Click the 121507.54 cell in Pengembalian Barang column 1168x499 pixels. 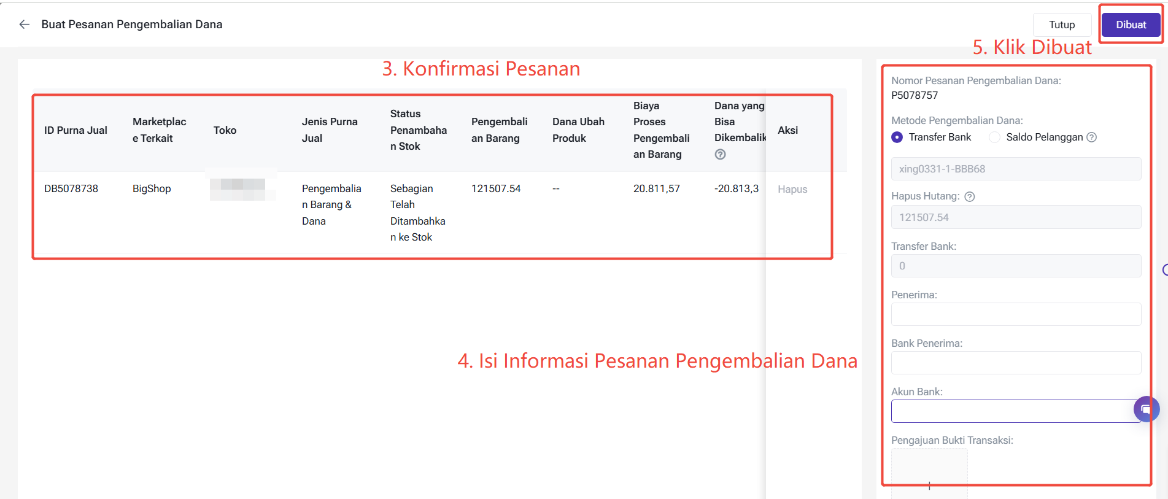coord(496,188)
